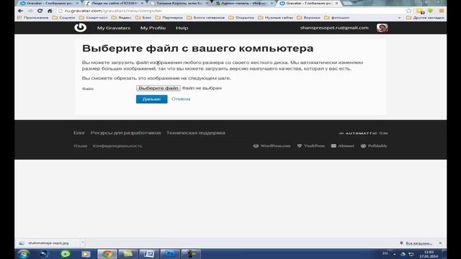Viewport: 461px width, 259px height.
Task: Open the media player taskbar icon
Action: click(86, 254)
